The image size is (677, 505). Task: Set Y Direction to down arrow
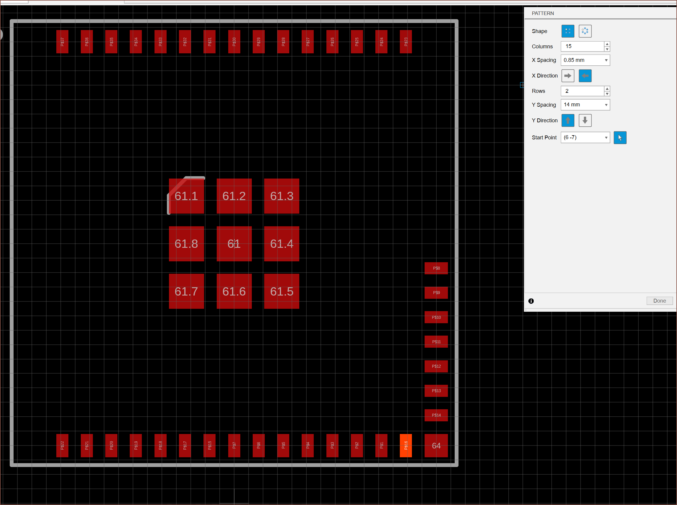[x=585, y=121]
